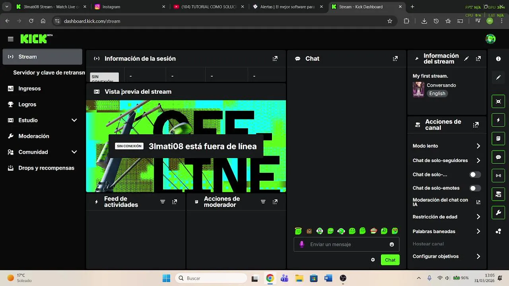Open the user avatar menu in Kick header
This screenshot has height=286, width=509.
pyautogui.click(x=490, y=39)
